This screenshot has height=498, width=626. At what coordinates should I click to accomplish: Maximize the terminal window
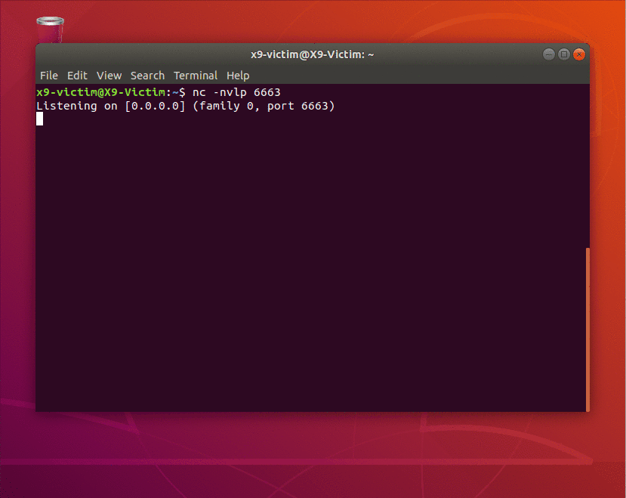pyautogui.click(x=564, y=54)
